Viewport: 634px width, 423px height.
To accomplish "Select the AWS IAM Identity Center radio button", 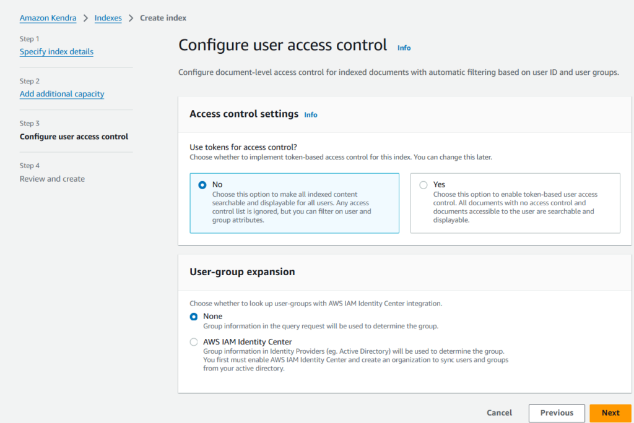I will 194,342.
